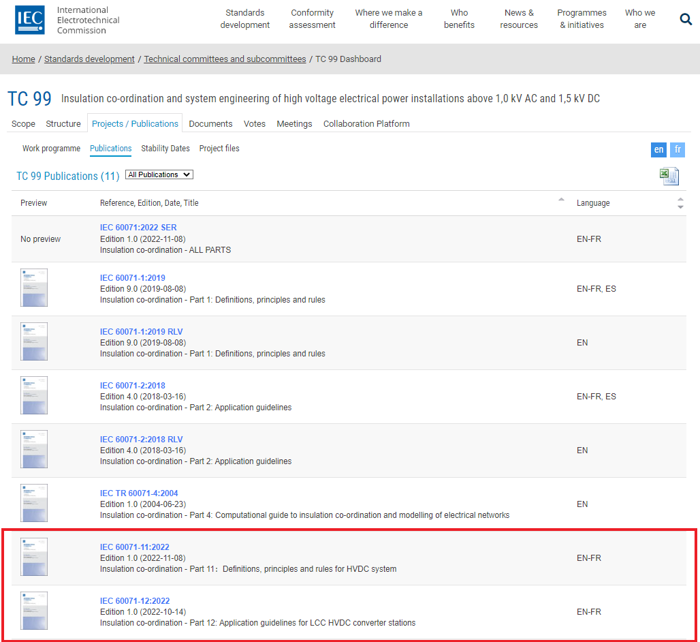Open preview thumbnail for IEC 60071-1:2019
The image size is (700, 642).
[x=34, y=288]
